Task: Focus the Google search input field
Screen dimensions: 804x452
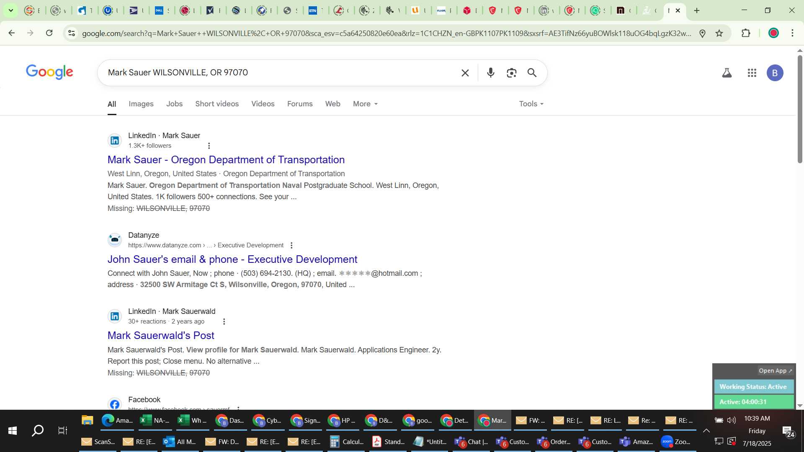Action: click(281, 73)
